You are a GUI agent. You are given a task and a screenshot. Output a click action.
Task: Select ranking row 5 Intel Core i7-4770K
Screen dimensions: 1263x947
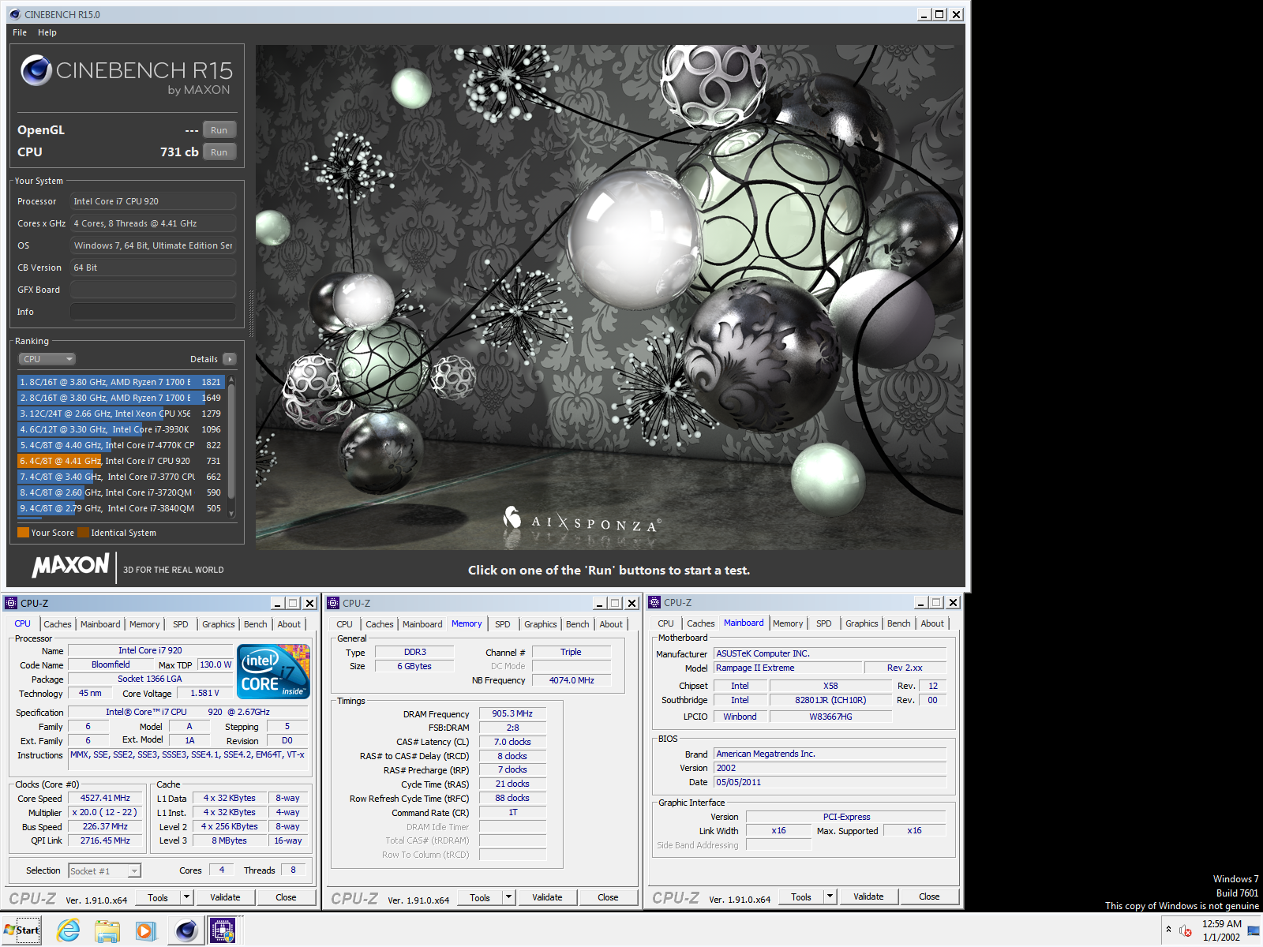[x=121, y=445]
